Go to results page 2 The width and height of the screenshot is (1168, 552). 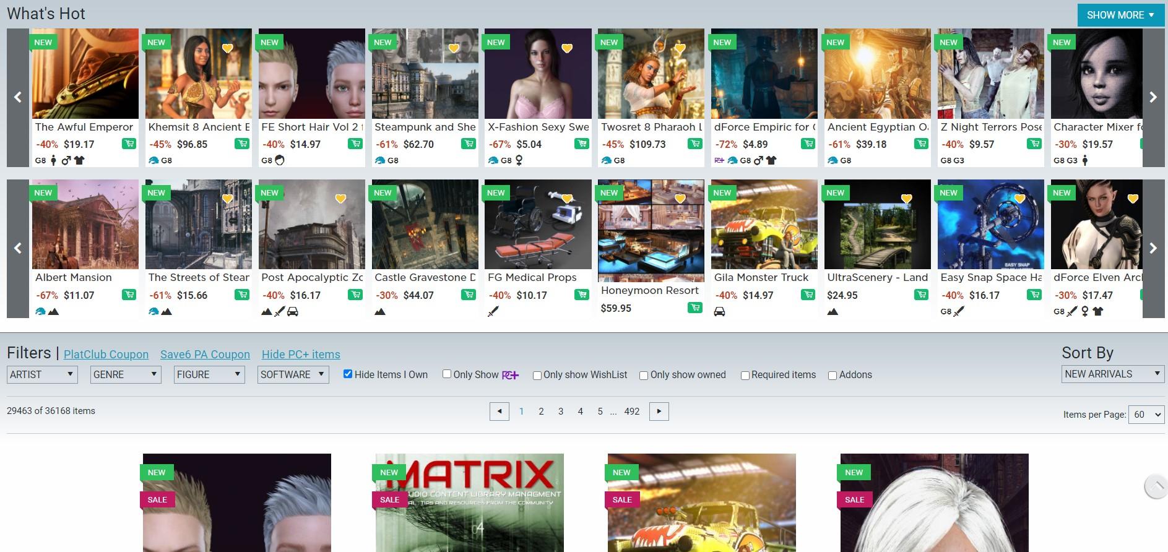pyautogui.click(x=541, y=412)
